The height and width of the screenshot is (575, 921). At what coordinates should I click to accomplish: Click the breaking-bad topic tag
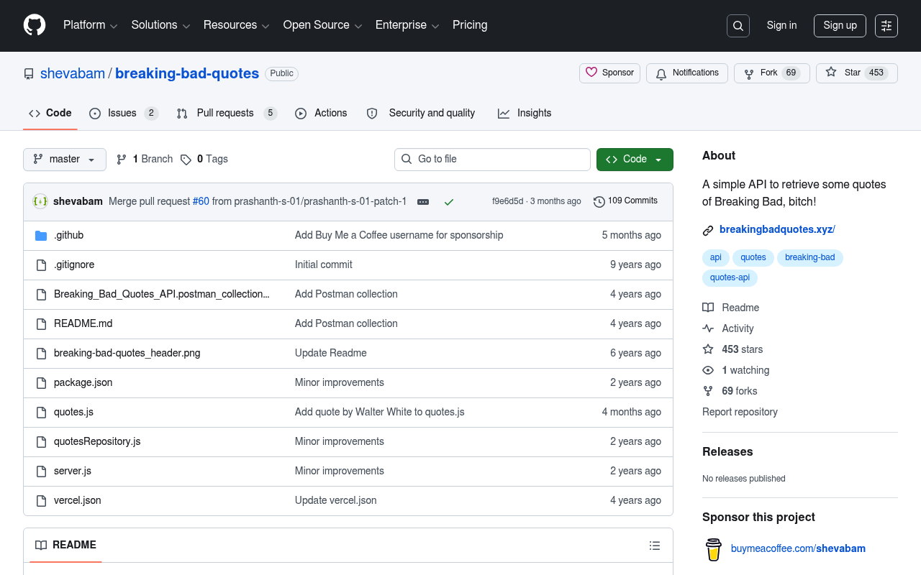(x=809, y=257)
